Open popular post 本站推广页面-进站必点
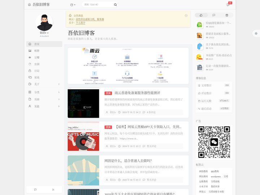This screenshot has height=195, width=260. [x=219, y=55]
